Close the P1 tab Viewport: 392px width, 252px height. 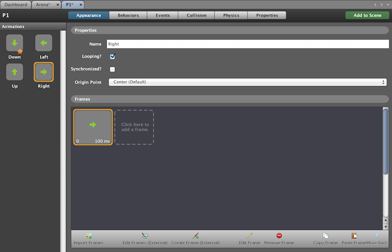81,4
